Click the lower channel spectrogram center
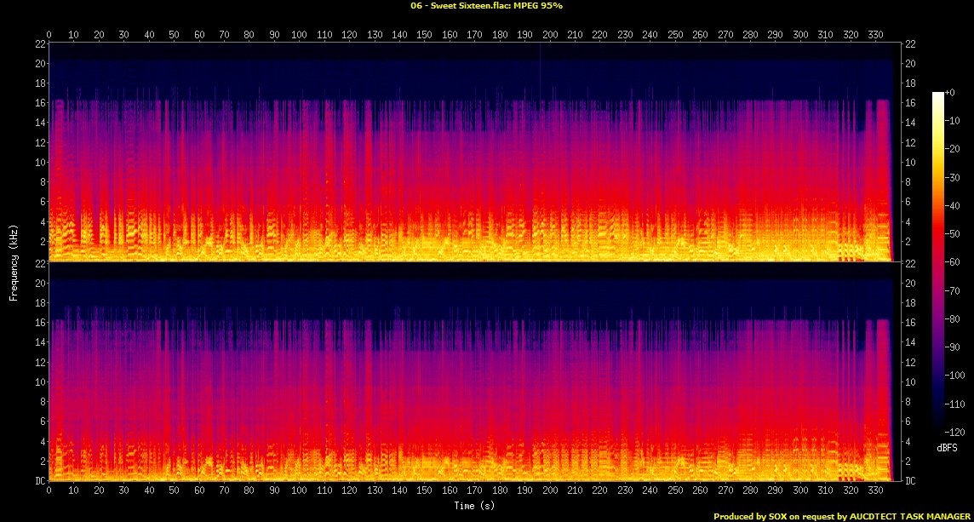The height and width of the screenshot is (522, 974). point(470,371)
